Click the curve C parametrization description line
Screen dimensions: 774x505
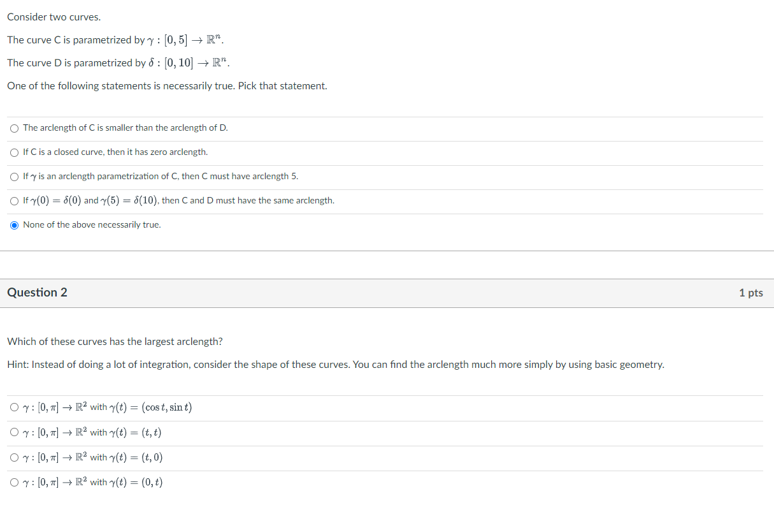[117, 40]
